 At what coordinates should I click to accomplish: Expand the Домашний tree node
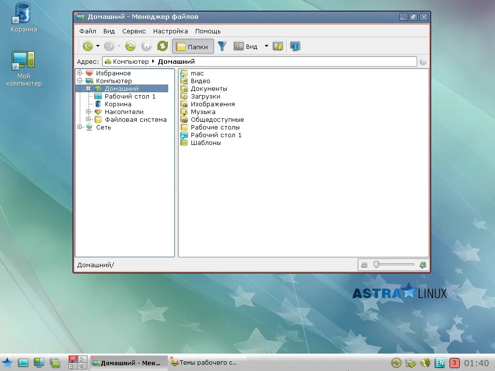(x=88, y=88)
